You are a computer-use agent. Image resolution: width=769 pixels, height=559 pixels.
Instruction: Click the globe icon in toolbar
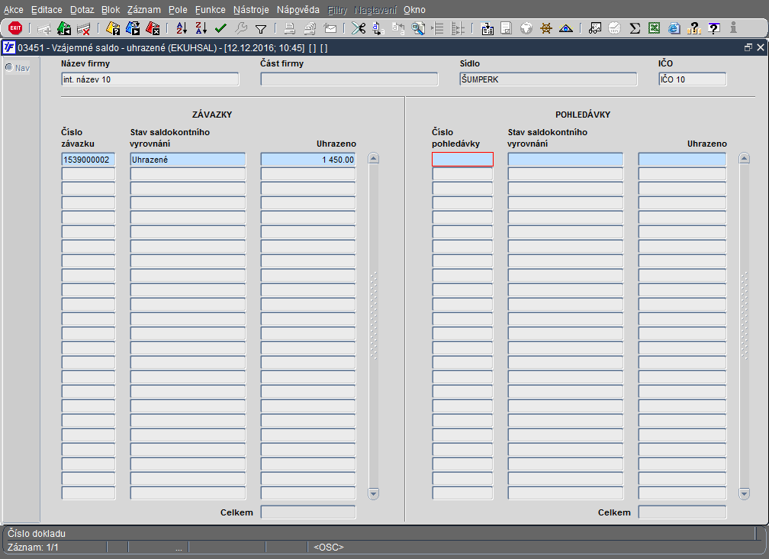tap(526, 28)
